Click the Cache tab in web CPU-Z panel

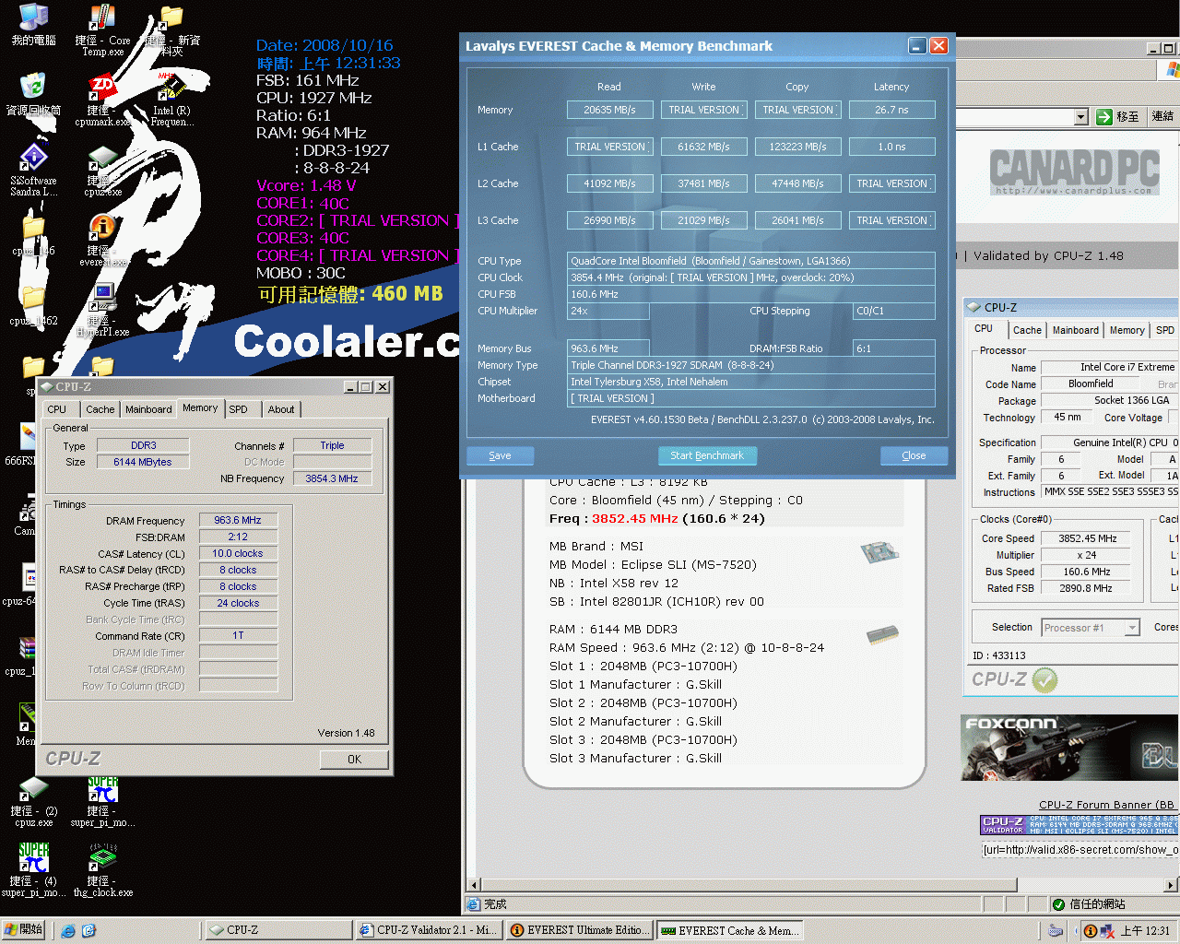(1027, 330)
